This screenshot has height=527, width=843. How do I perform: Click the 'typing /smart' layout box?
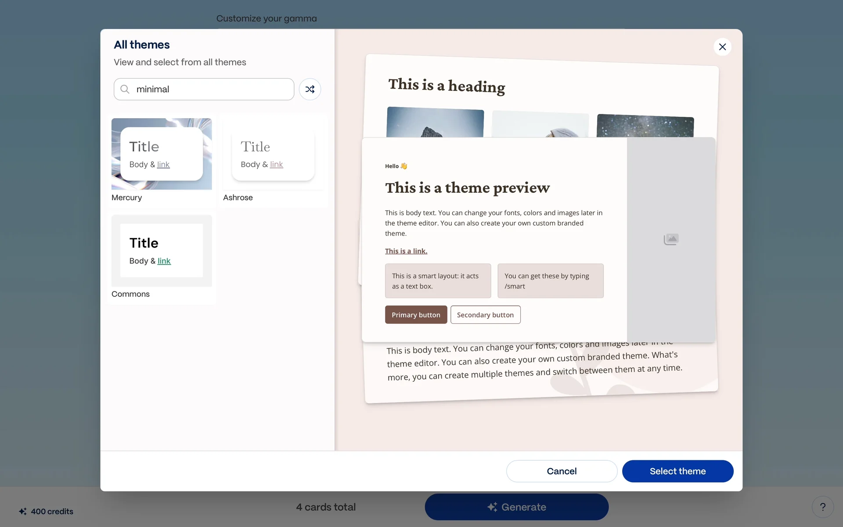point(550,281)
